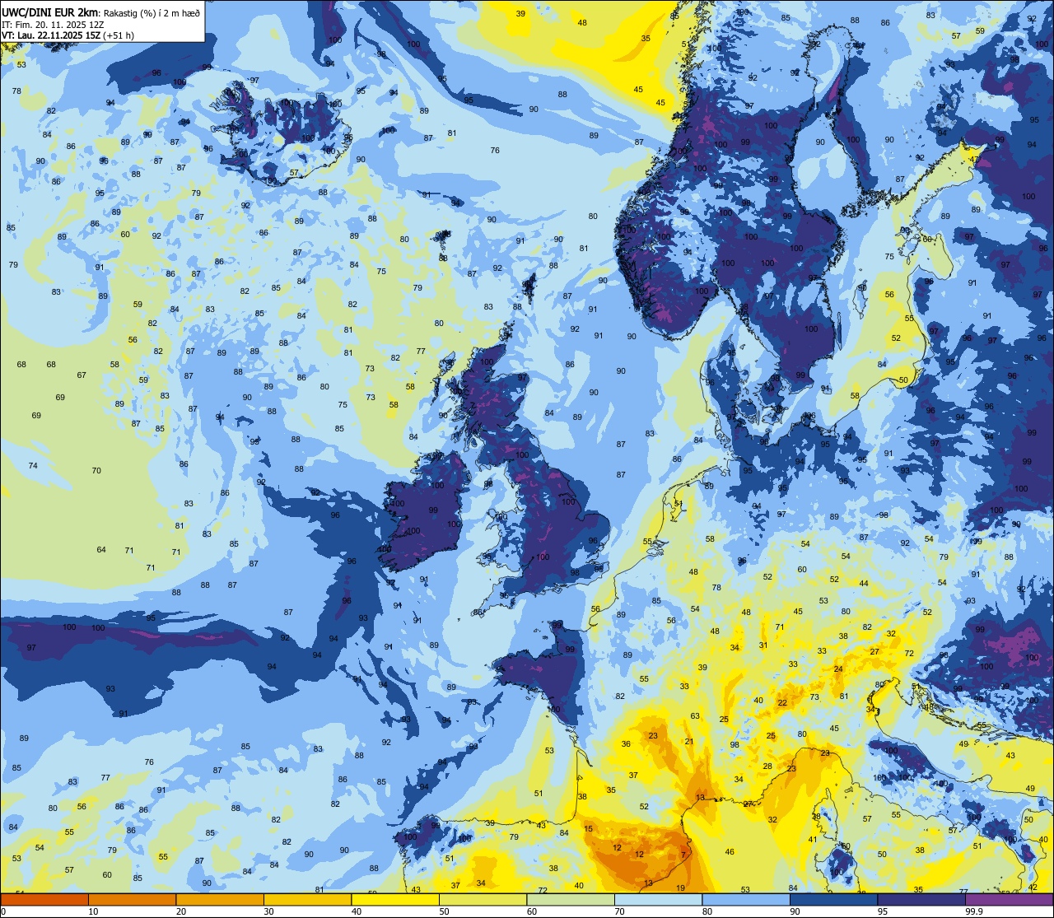The height and width of the screenshot is (918, 1054).
Task: Click the "IT: Fim. 20. 11. 2025 12Z" line
Action: click(53, 25)
